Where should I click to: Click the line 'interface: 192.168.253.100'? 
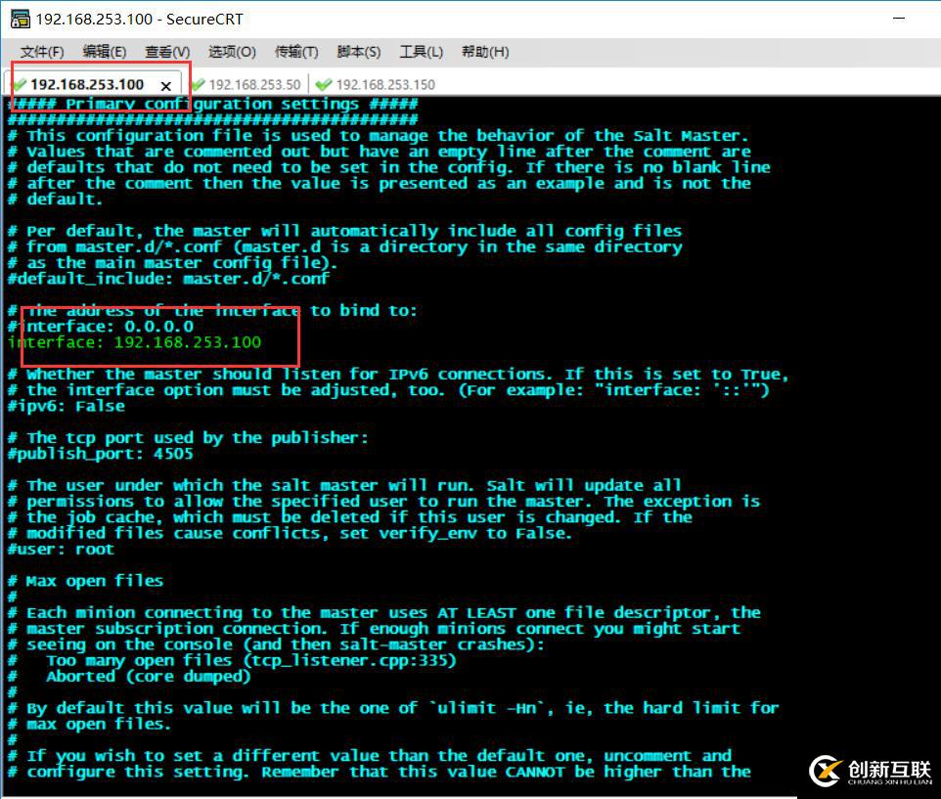135,342
